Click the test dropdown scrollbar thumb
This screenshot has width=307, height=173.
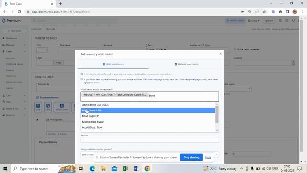click(217, 115)
